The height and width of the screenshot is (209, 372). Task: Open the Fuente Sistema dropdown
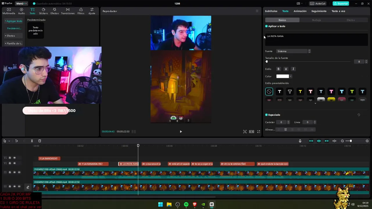click(293, 51)
